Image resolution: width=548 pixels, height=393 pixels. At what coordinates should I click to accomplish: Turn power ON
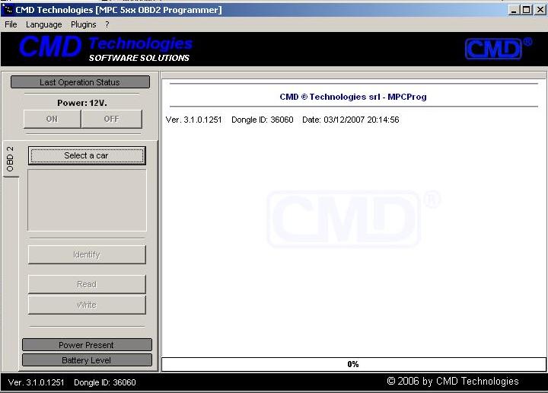[x=52, y=119]
